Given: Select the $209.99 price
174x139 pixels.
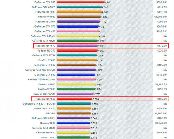Looking at the screenshot, I should coord(162,22).
